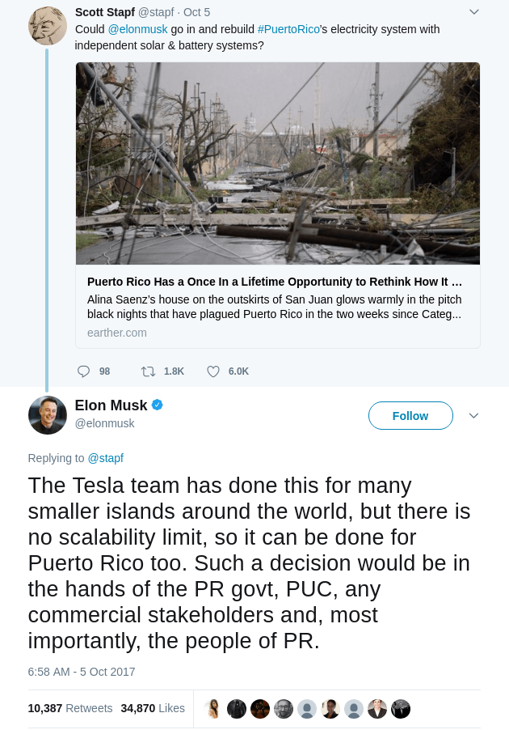The image size is (509, 730).
Task: Like Scott Stapf's tweet with heart icon
Action: click(213, 371)
